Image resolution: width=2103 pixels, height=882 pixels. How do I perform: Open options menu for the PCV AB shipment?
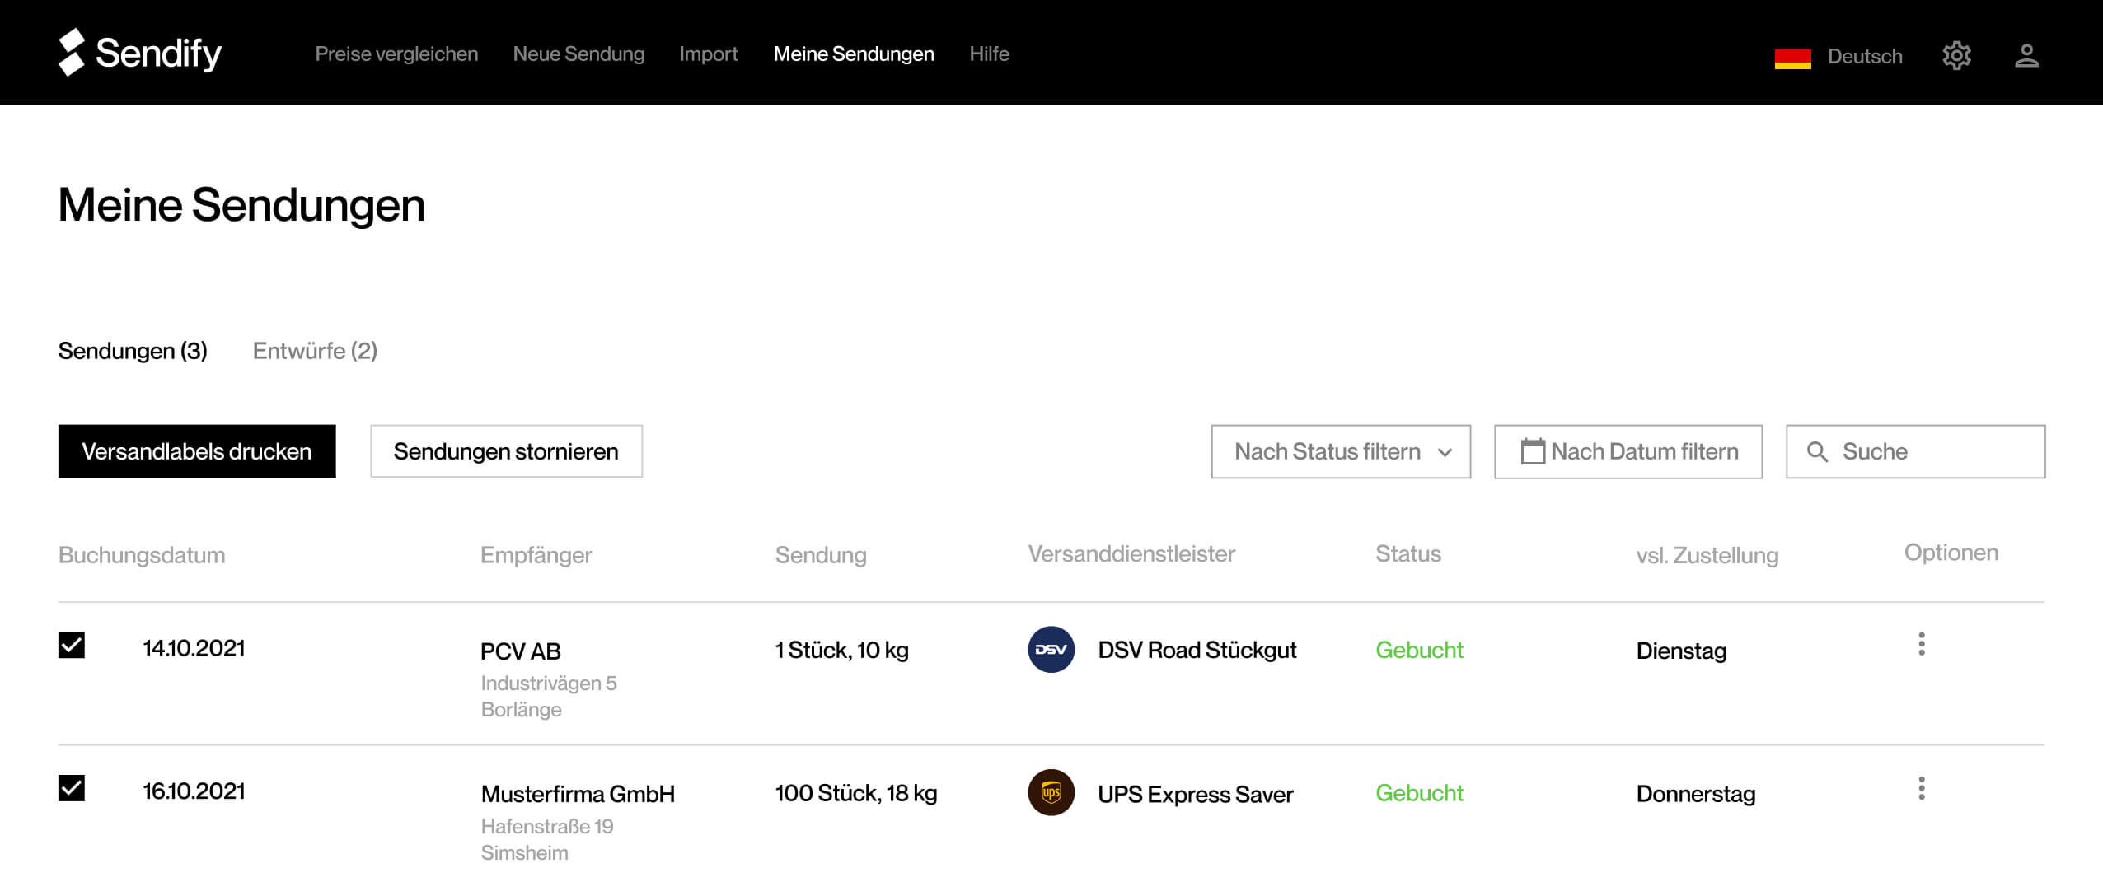tap(1921, 644)
